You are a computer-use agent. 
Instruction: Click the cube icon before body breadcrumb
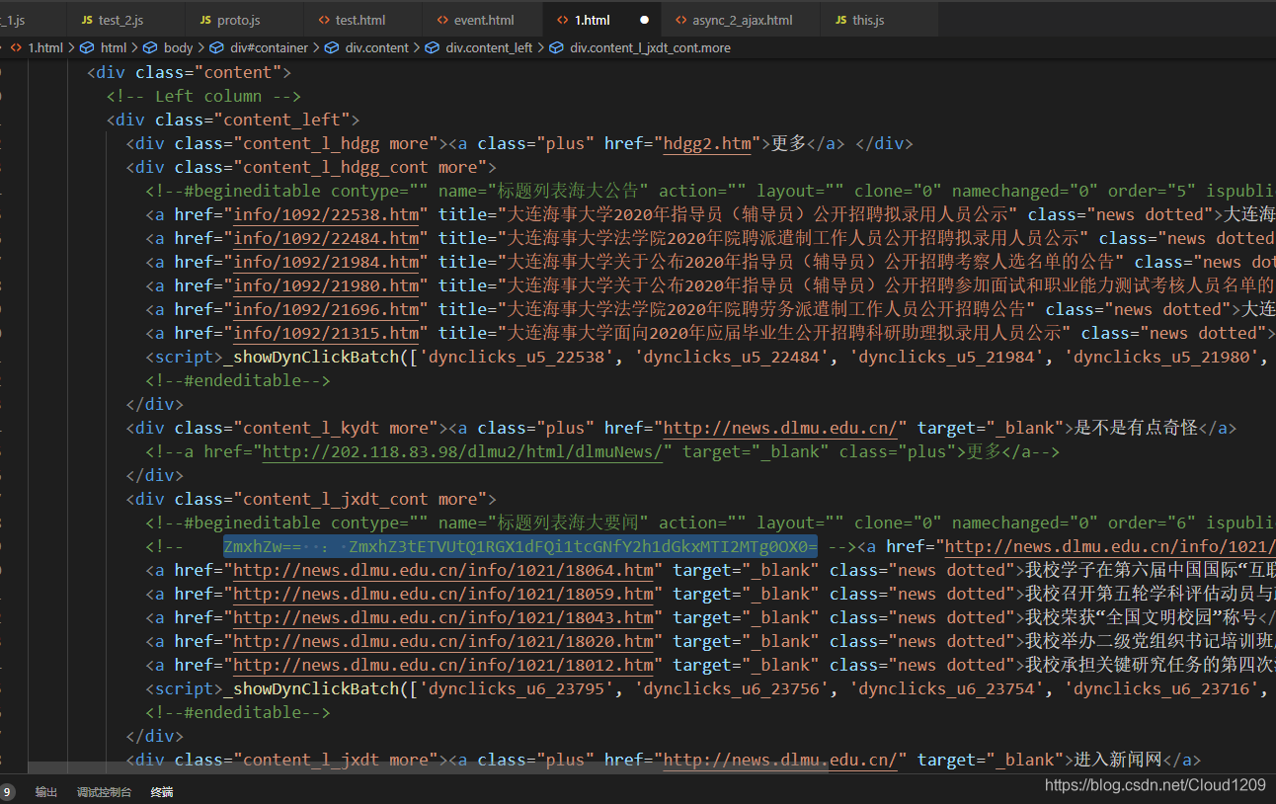click(x=151, y=47)
